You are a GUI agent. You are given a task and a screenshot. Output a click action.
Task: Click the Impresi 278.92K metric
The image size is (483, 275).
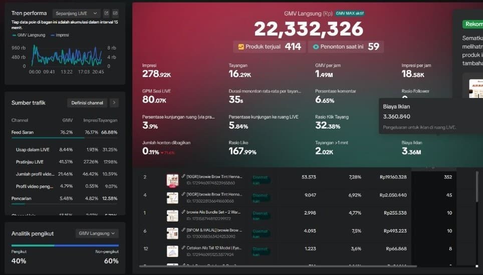click(156, 71)
